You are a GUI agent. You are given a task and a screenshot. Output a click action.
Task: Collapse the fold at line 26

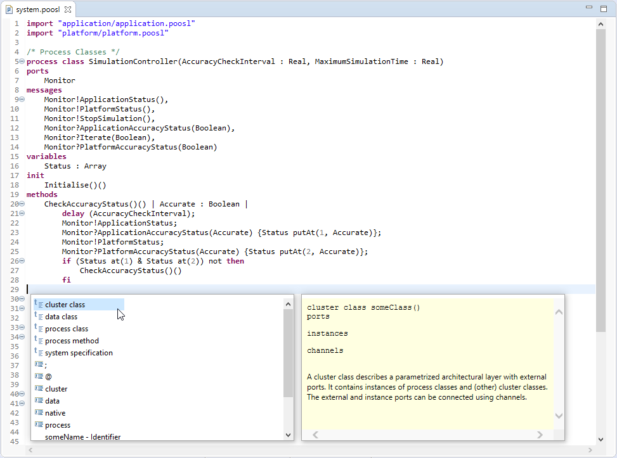[x=22, y=260]
